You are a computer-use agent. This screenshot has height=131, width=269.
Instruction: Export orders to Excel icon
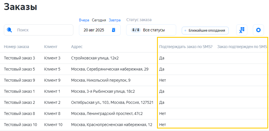point(242,30)
